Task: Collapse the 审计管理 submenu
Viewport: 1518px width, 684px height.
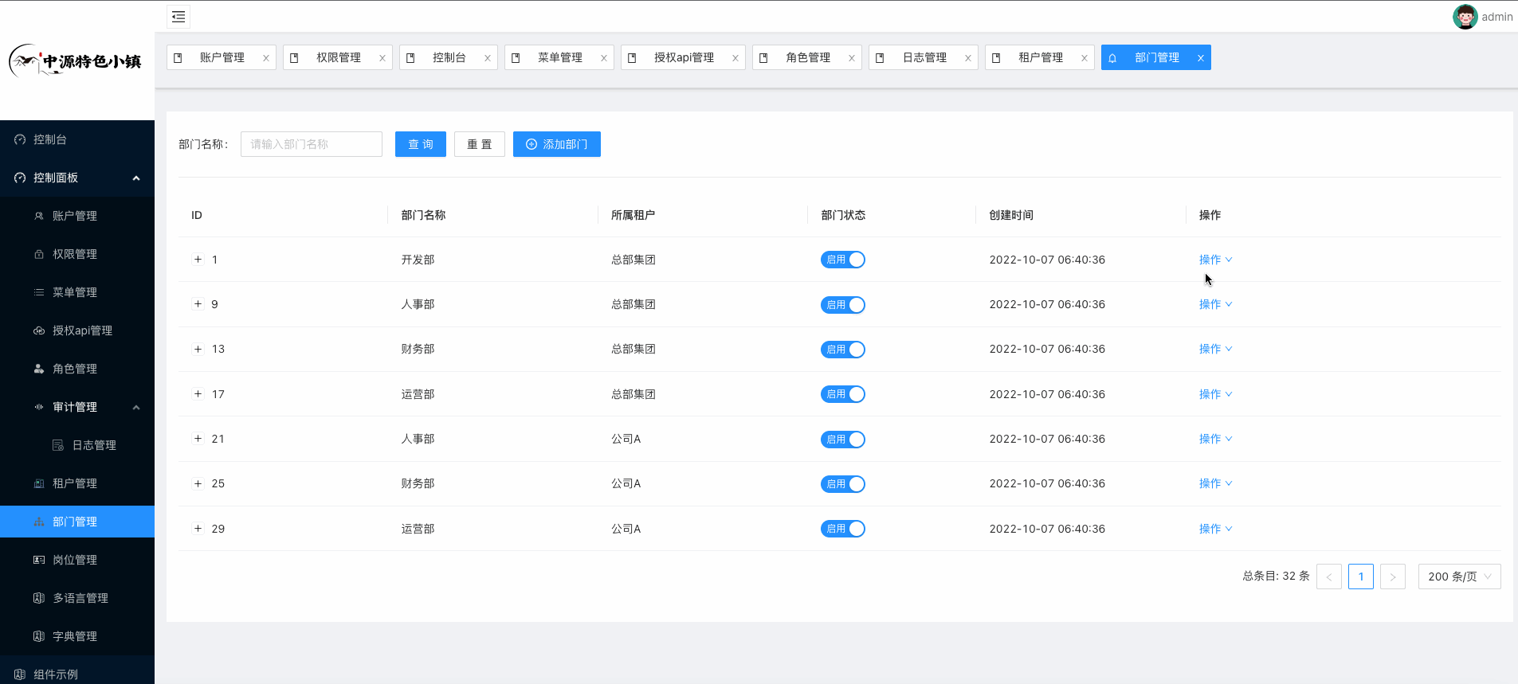Action: [77, 407]
